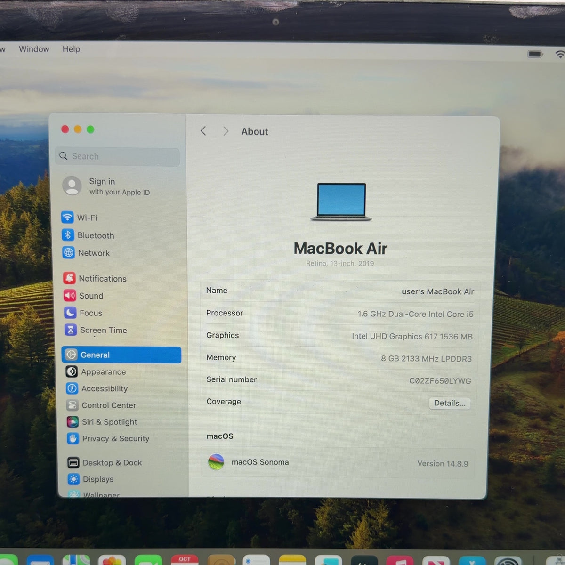Open Screen Time settings
The width and height of the screenshot is (565, 565).
pyautogui.click(x=96, y=330)
